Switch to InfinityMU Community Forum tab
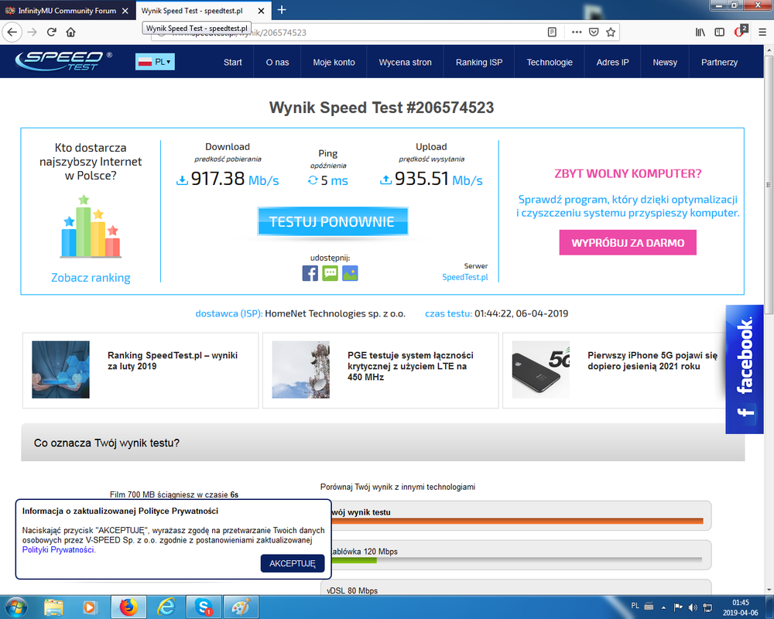This screenshot has height=619, width=774. (67, 10)
